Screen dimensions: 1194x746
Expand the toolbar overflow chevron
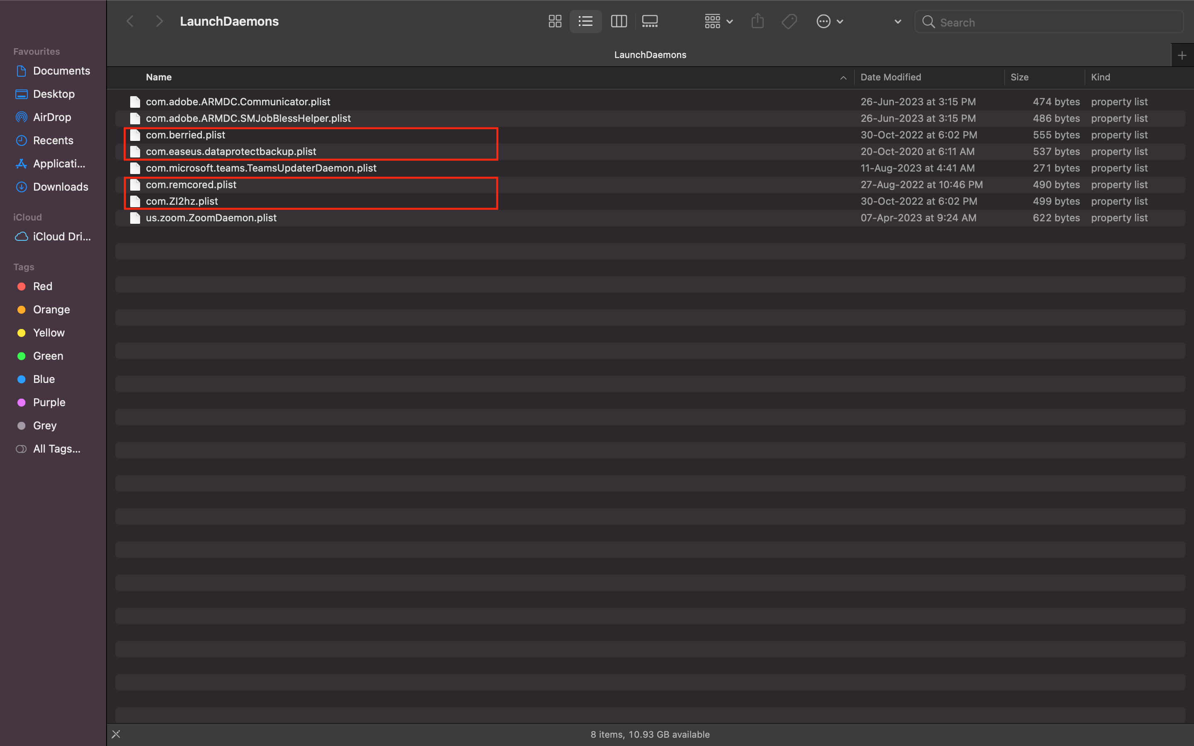[898, 21]
